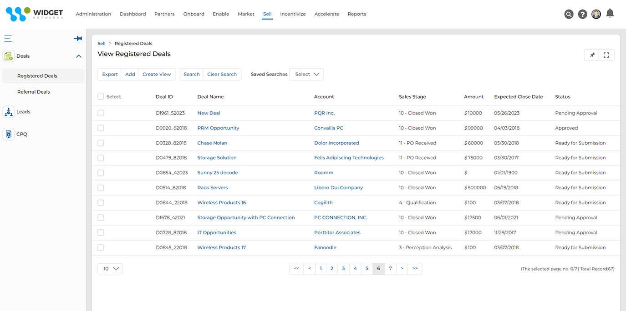The image size is (626, 311).
Task: Check the Select all deals checkbox
Action: (101, 96)
